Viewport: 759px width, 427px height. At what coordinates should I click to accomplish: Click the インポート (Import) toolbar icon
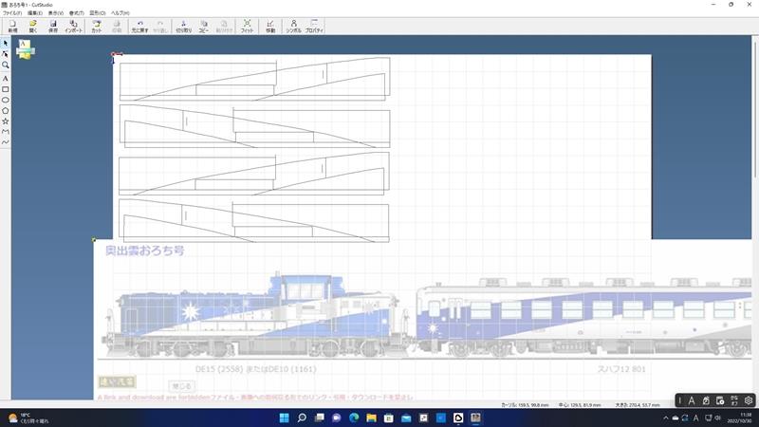74,27
